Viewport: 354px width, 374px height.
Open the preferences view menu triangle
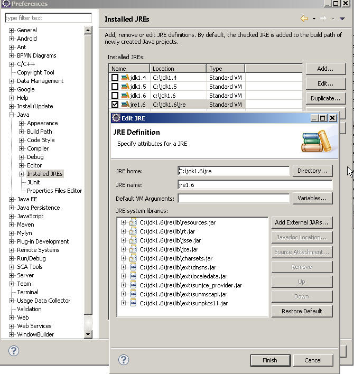(342, 18)
